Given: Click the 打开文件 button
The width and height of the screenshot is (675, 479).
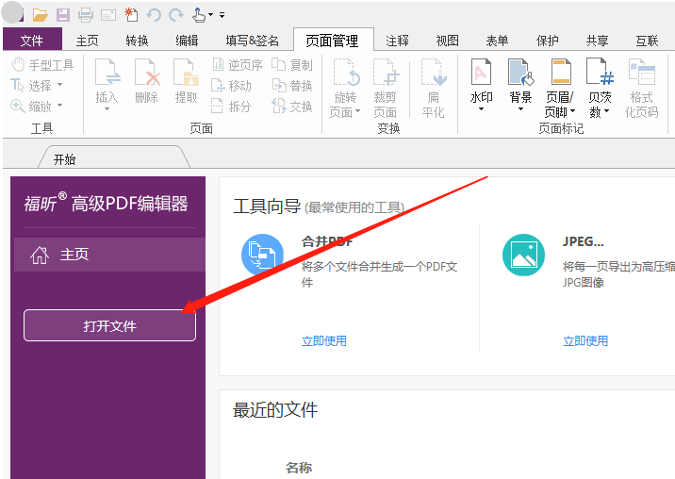Looking at the screenshot, I should [109, 325].
